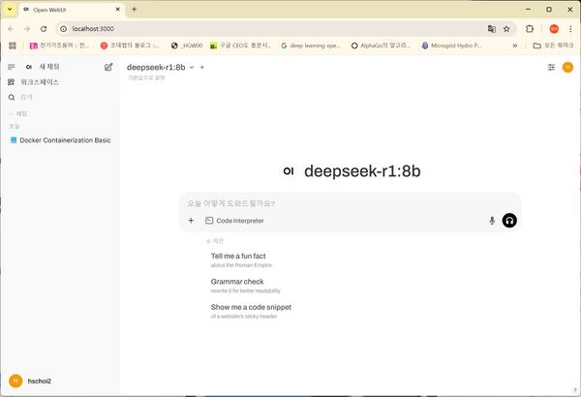Bookmark this page with star icon
This screenshot has height=397, width=581.
point(506,29)
